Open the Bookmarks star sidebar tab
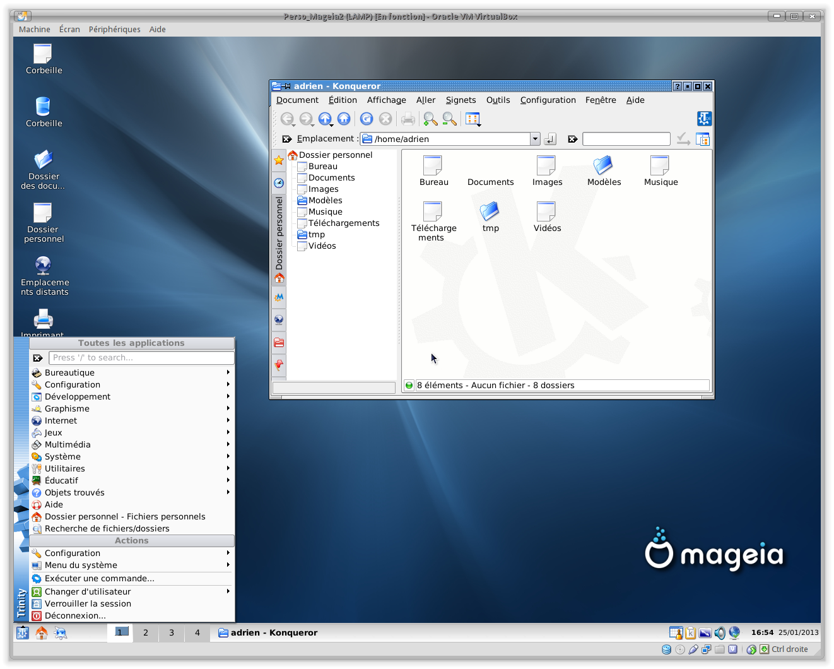The width and height of the screenshot is (834, 669). [279, 160]
